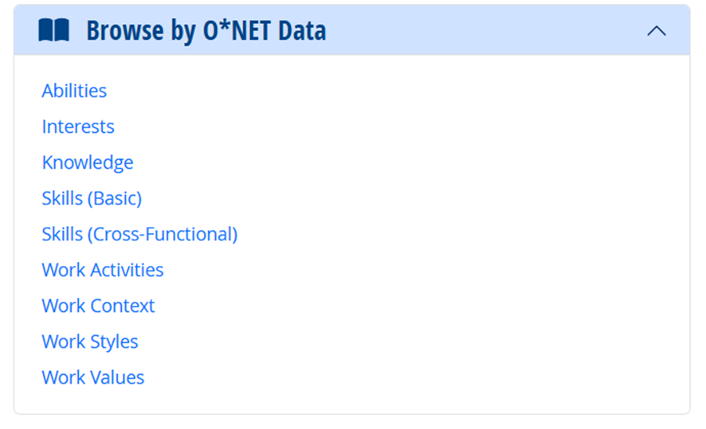Click blank header bar area beside the title
The height and width of the screenshot is (429, 706).
[478, 31]
